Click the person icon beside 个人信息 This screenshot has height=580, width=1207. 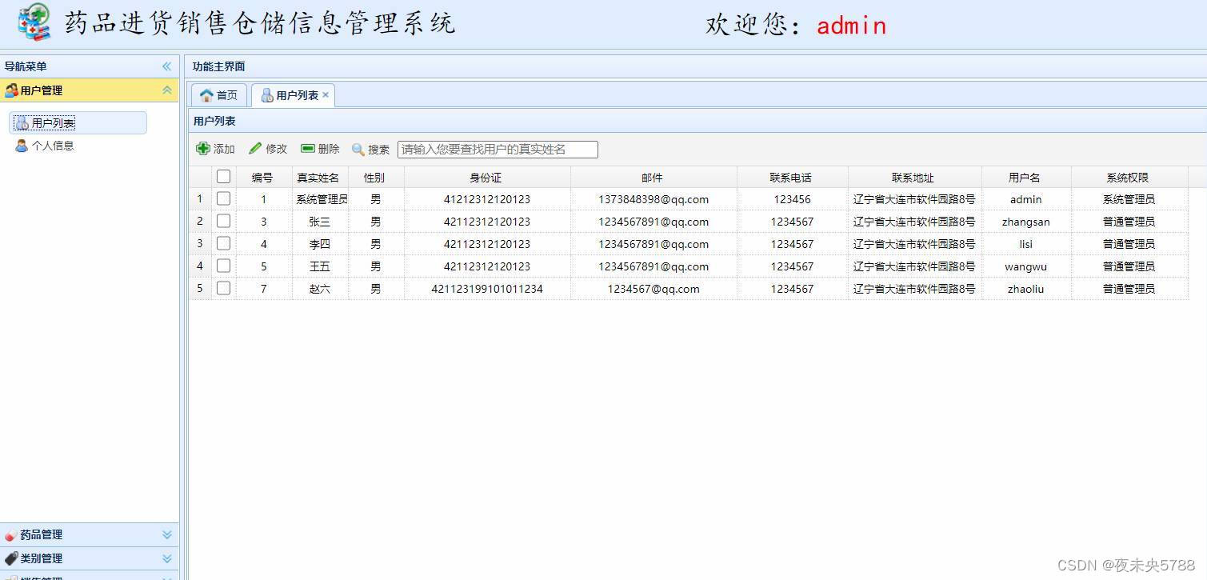22,146
